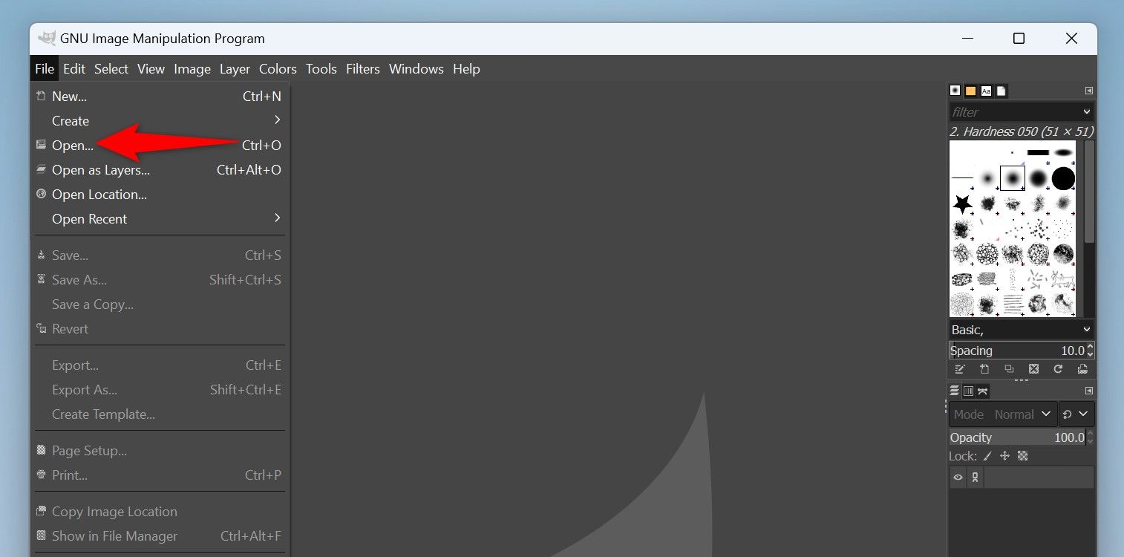Maximize the GIMP window

point(1019,38)
